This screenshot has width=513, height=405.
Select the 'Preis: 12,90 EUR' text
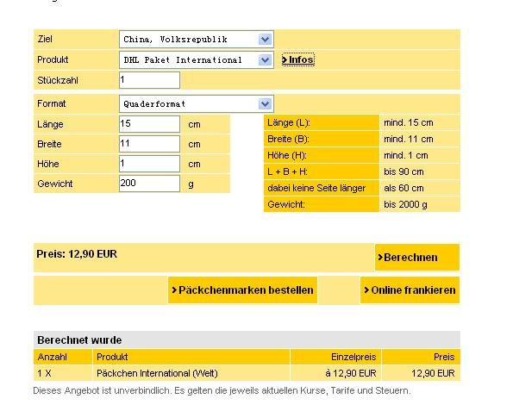[77, 254]
